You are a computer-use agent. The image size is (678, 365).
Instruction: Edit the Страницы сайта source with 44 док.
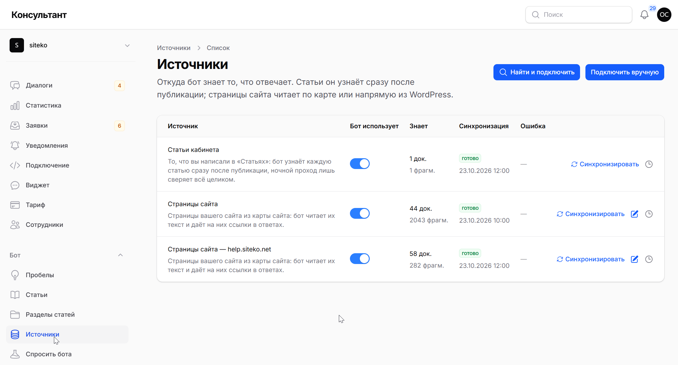pyautogui.click(x=634, y=214)
